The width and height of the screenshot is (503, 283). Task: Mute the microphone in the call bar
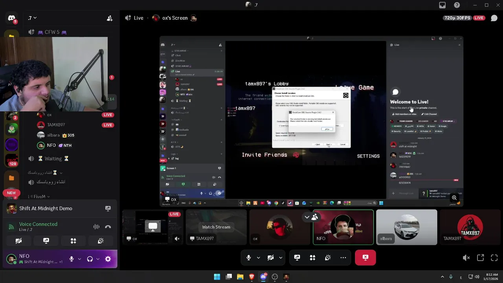click(248, 258)
